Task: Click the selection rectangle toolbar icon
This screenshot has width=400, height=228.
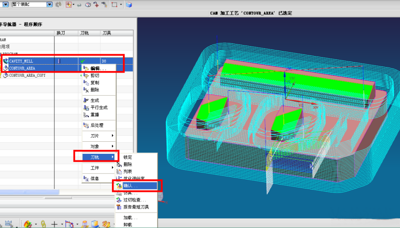Action: (114, 5)
